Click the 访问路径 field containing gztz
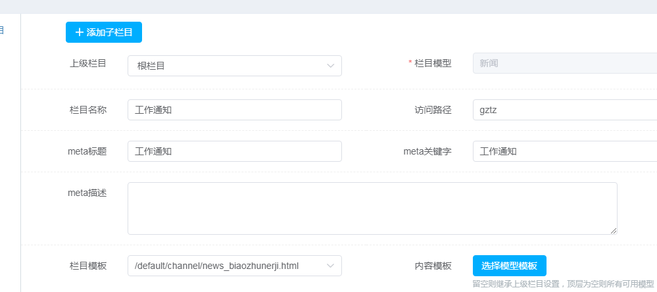Image resolution: width=657 pixels, height=292 pixels. 564,110
